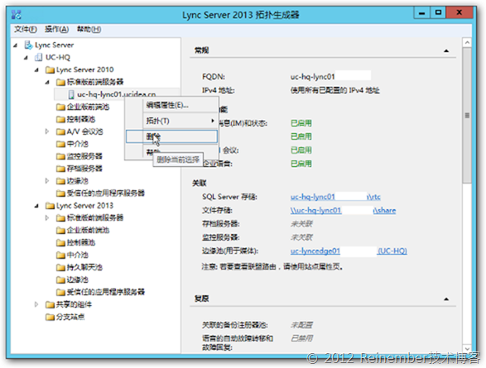Click the 关联 section heading
This screenshot has height=368, width=486.
200,184
